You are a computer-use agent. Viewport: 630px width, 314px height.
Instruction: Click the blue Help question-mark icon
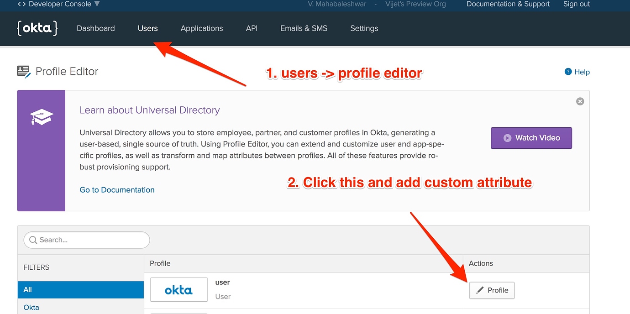(x=568, y=72)
